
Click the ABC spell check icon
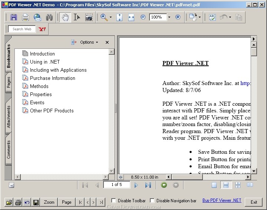click(212, 17)
